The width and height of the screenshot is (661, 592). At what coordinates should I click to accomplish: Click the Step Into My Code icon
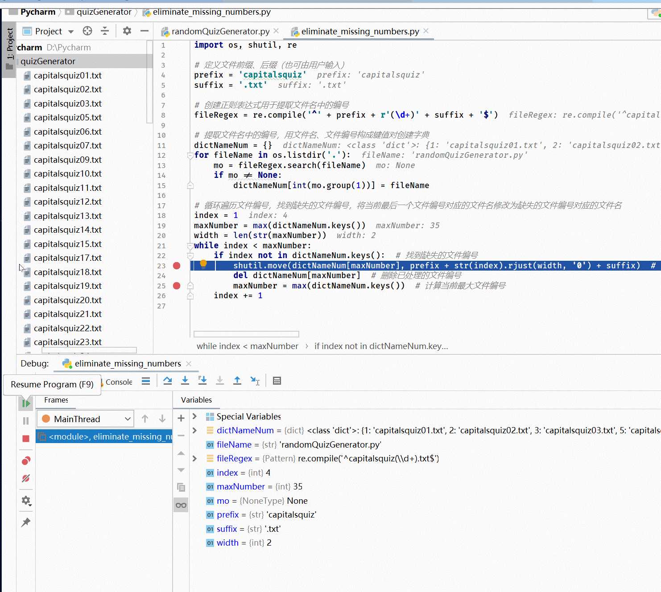(x=202, y=381)
